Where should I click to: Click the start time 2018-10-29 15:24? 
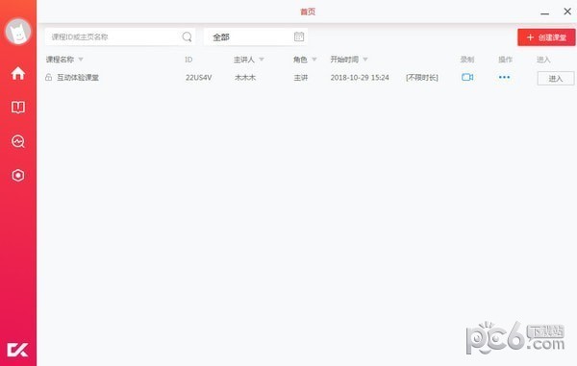[360, 78]
